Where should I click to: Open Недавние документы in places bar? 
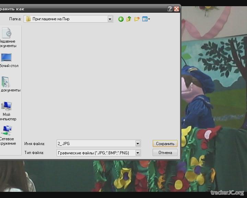point(7,37)
